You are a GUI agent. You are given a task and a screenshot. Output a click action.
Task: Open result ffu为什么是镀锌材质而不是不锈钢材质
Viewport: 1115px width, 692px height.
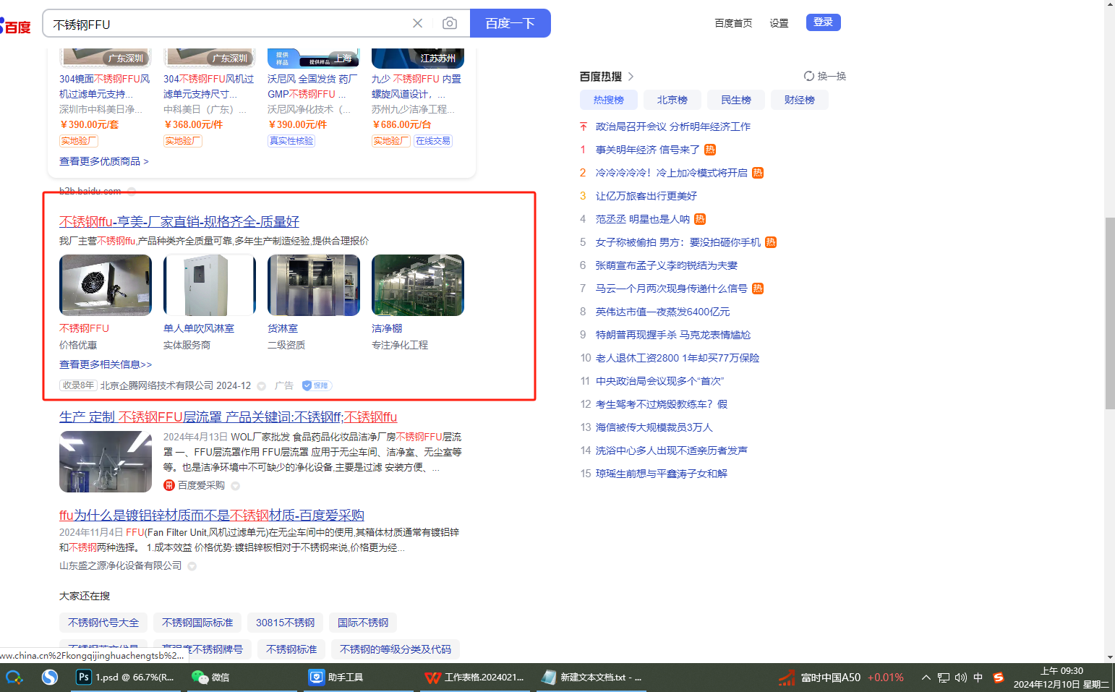click(x=212, y=515)
